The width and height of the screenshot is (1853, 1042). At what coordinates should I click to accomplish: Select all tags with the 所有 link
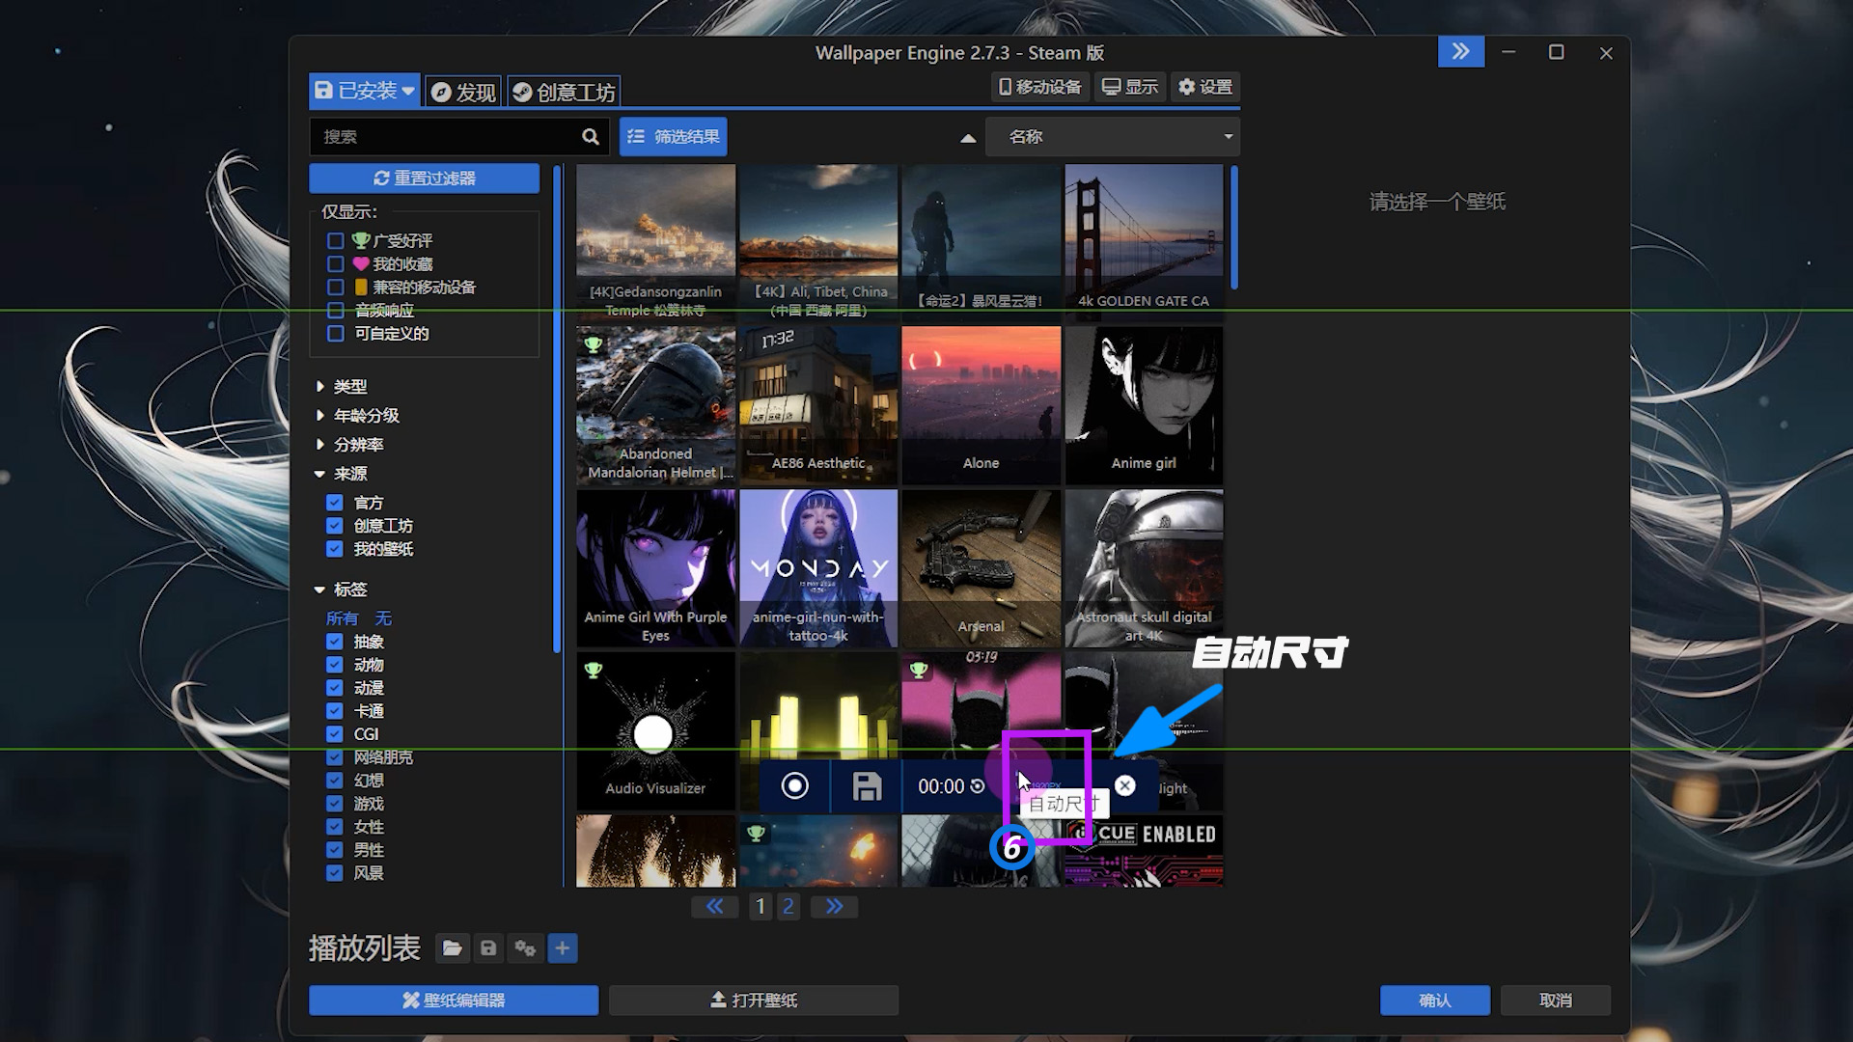(342, 618)
